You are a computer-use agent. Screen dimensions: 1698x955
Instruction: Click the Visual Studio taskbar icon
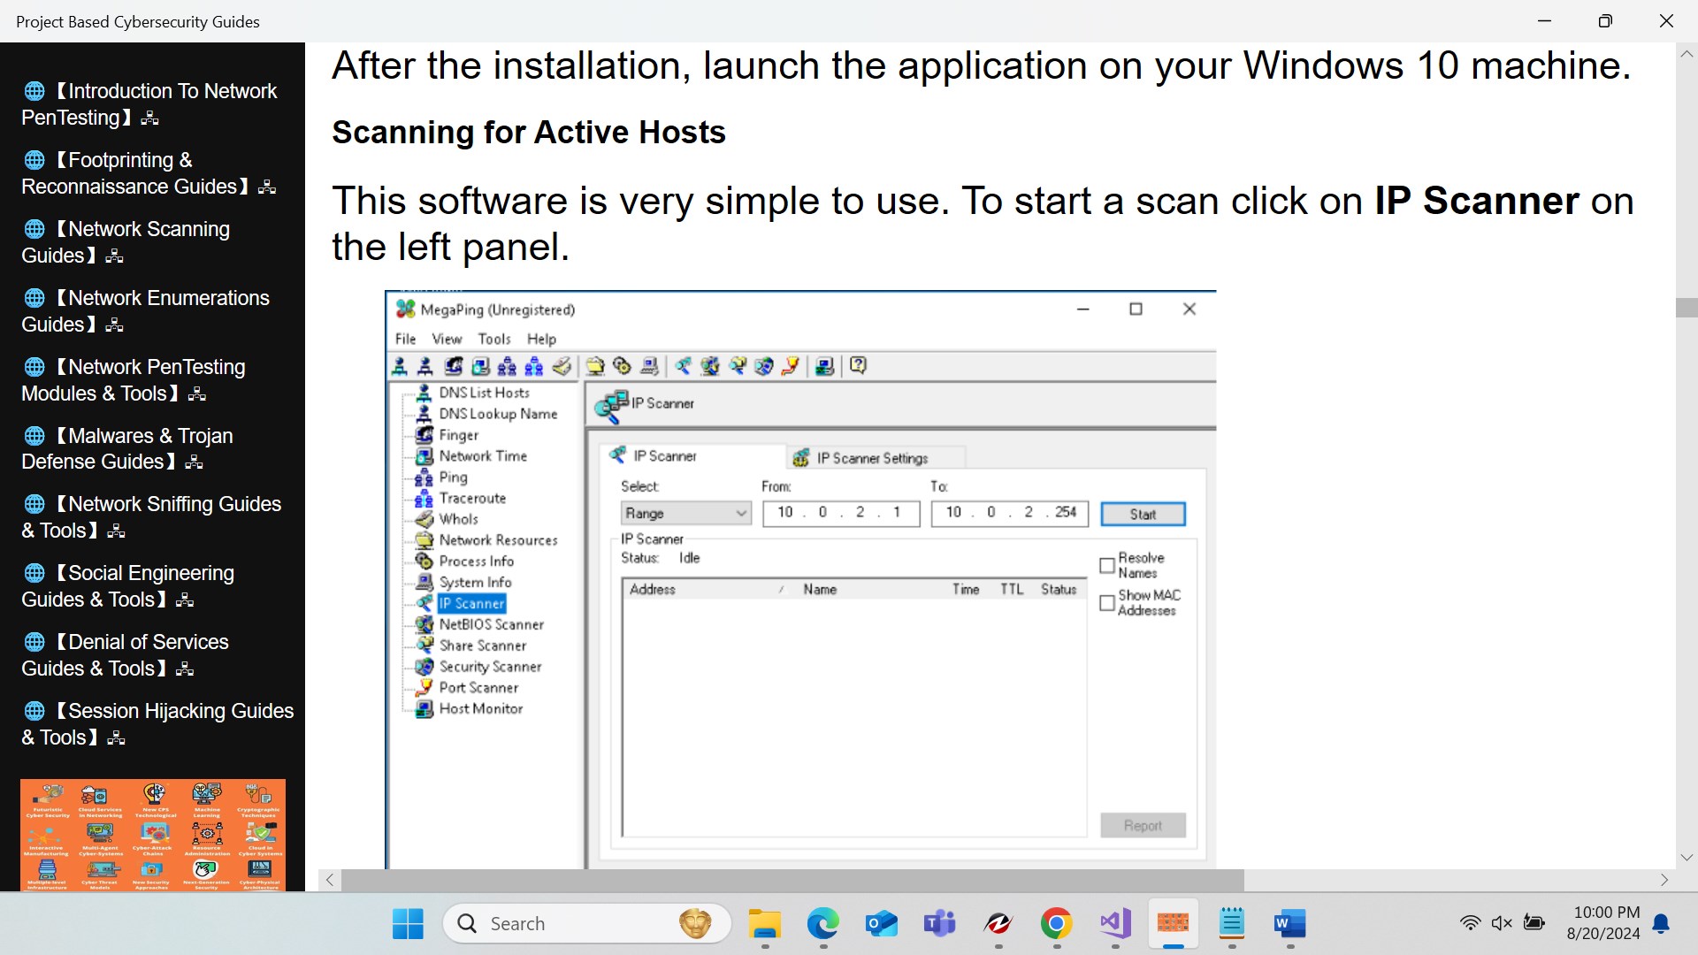pyautogui.click(x=1114, y=923)
